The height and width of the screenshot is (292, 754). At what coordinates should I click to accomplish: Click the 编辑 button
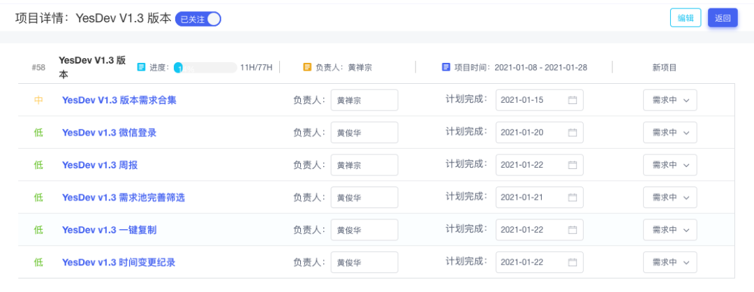point(686,18)
